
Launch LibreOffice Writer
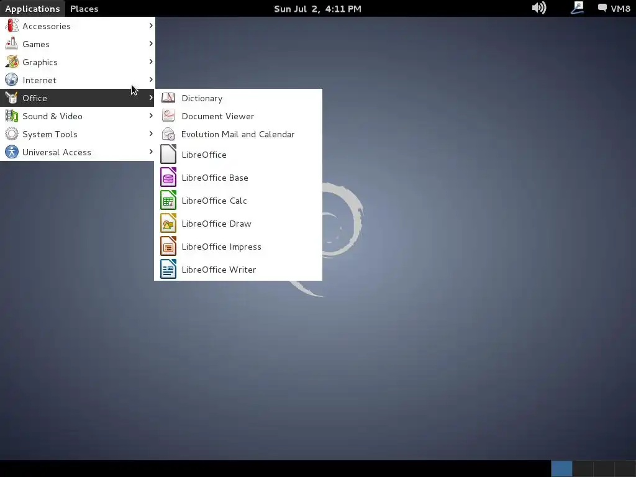pyautogui.click(x=238, y=270)
